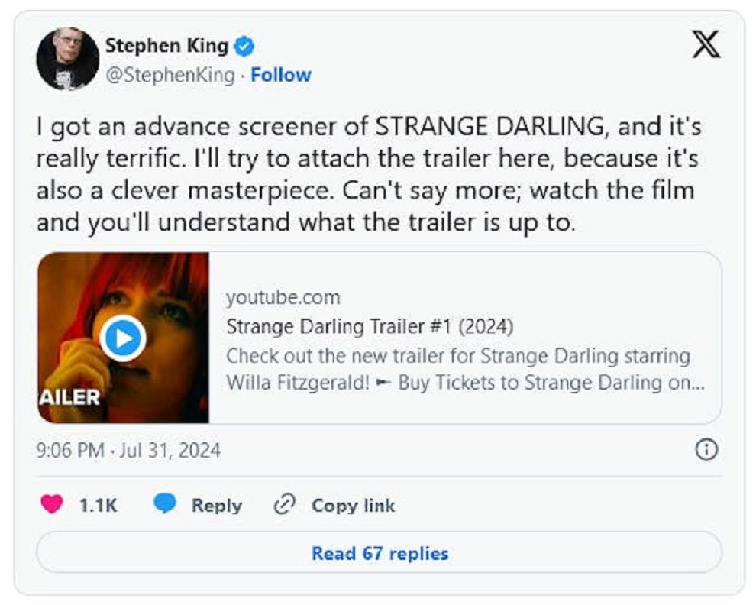The height and width of the screenshot is (605, 756).
Task: Click the X logo icon
Action: 706,45
